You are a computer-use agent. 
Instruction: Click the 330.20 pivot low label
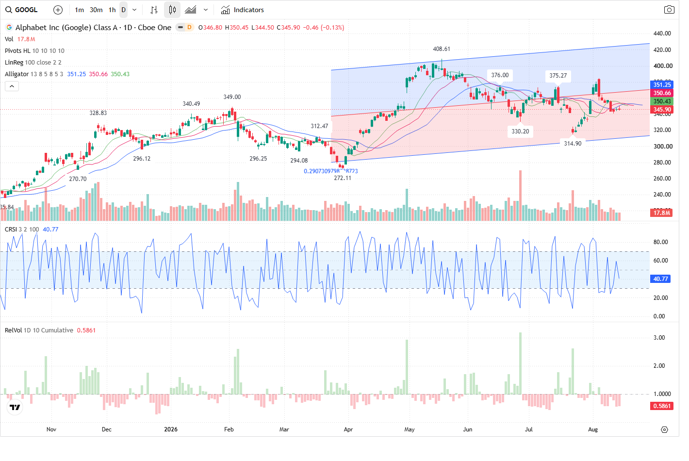520,132
